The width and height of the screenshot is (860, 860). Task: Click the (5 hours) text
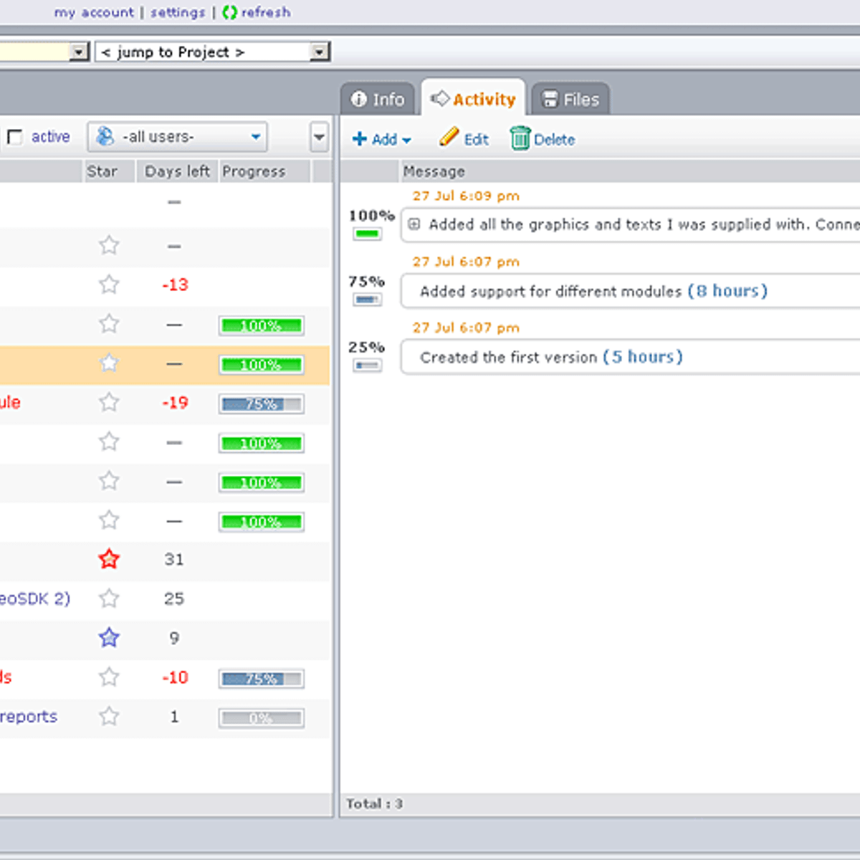643,357
